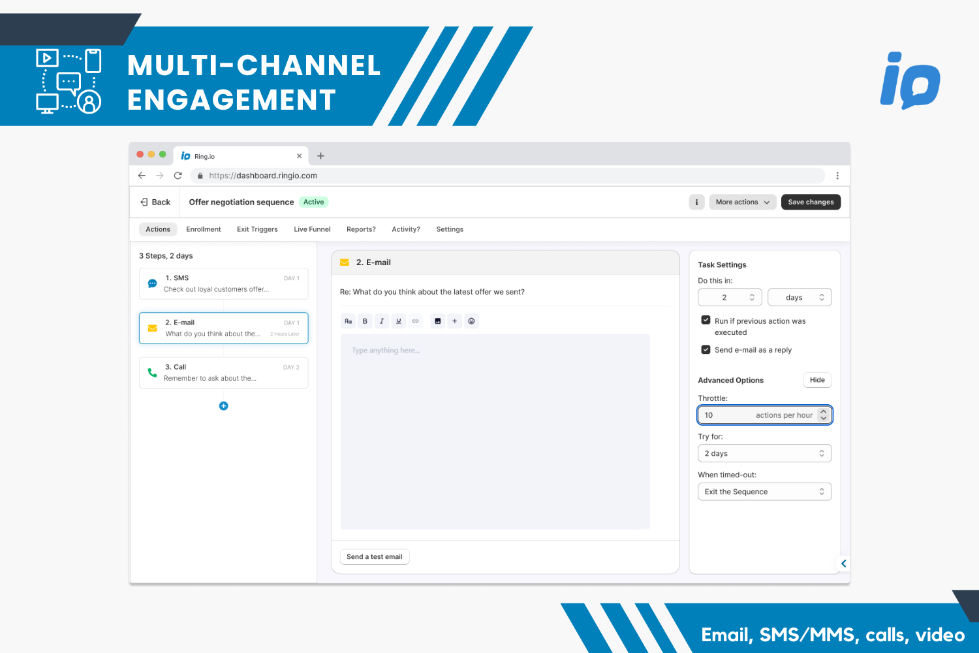
Task: Open the font size options
Action: pos(349,321)
